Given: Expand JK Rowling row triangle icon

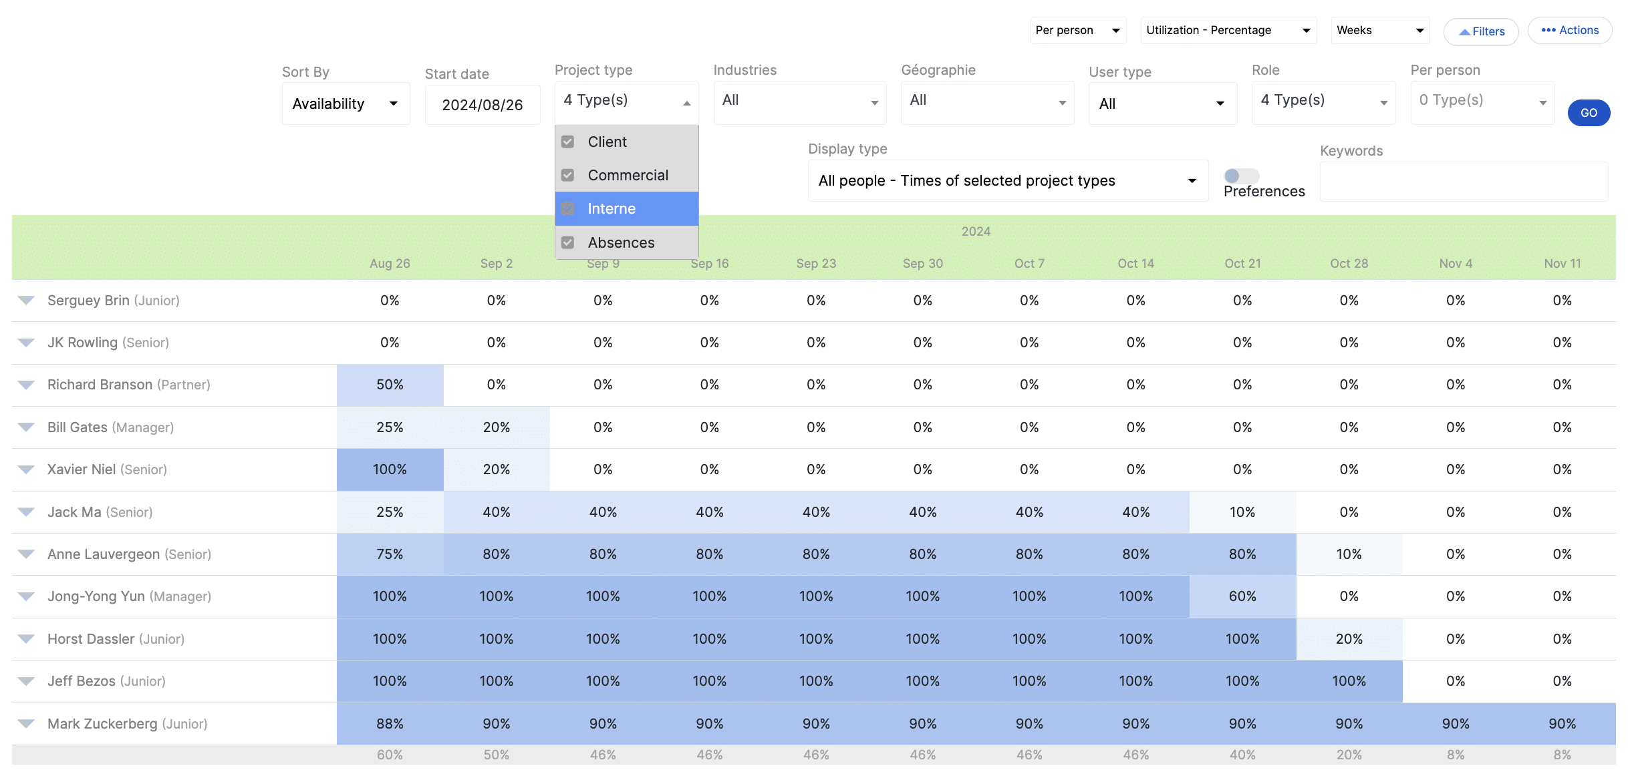Looking at the screenshot, I should (x=26, y=343).
